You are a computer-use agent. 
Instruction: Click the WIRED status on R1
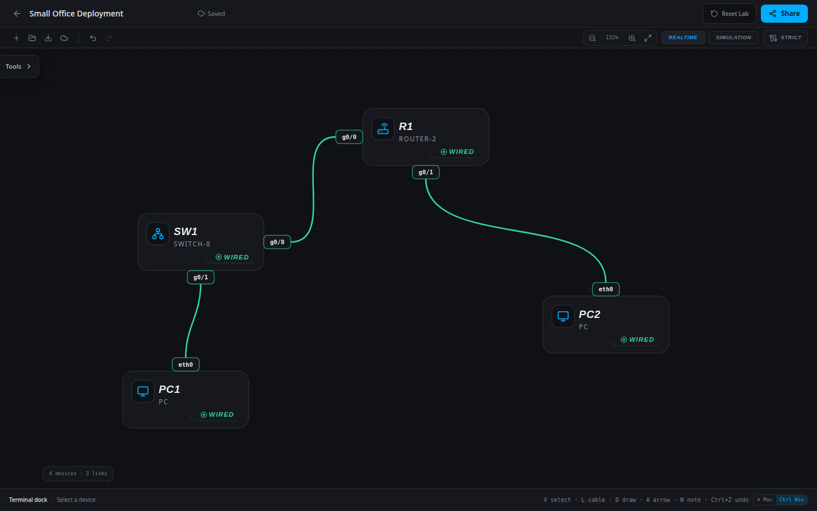pyautogui.click(x=457, y=152)
